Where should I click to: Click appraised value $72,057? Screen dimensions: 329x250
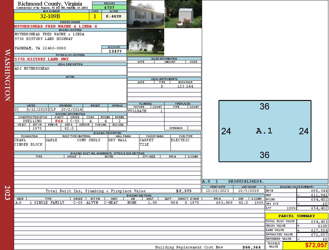point(319,235)
